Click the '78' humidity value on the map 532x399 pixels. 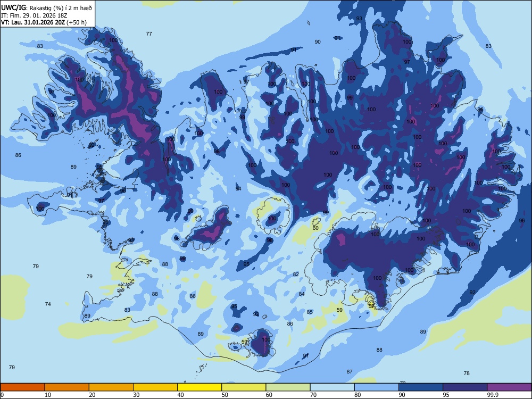pyautogui.click(x=467, y=373)
